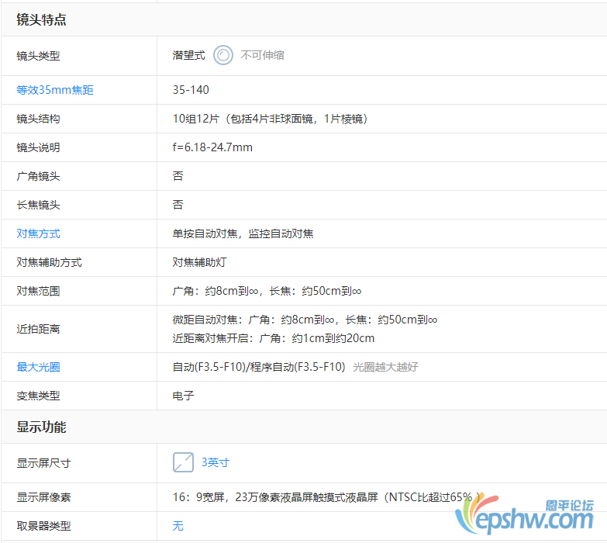The height and width of the screenshot is (543, 607).
Task: Click the 否 value for 广角镜头
Action: 178,176
